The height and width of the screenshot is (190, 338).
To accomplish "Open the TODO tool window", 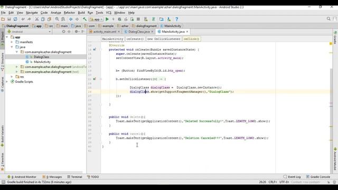I will (x=93, y=177).
